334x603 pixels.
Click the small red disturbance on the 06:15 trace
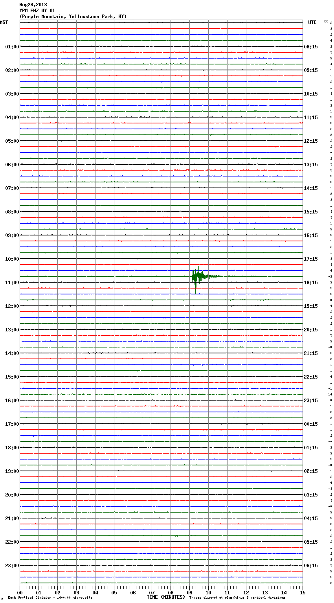(187, 170)
